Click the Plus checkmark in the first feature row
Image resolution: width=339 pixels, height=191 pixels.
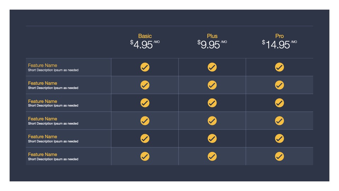pos(212,67)
